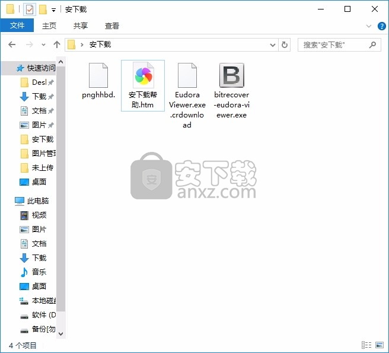
Task: Select Eudora Viewer.exe.crdownload file icon
Action: click(x=187, y=75)
